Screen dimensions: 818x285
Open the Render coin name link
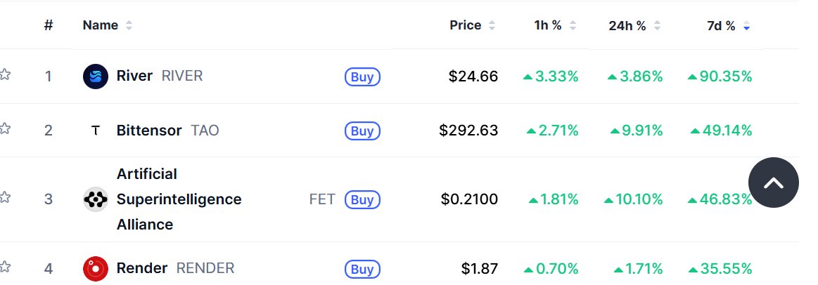(142, 268)
